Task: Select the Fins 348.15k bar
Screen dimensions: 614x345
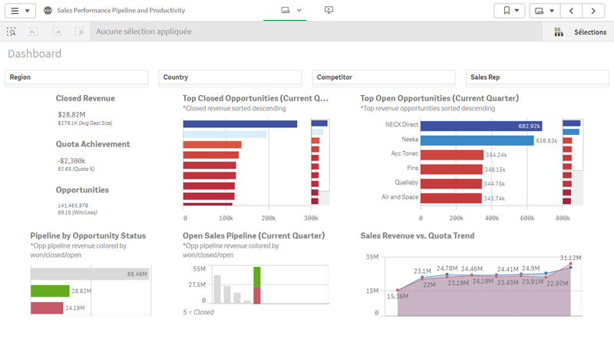Action: 451,169
